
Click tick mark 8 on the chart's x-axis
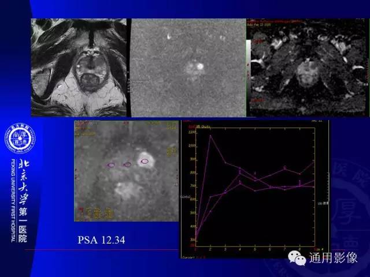pyautogui.click(x=299, y=249)
